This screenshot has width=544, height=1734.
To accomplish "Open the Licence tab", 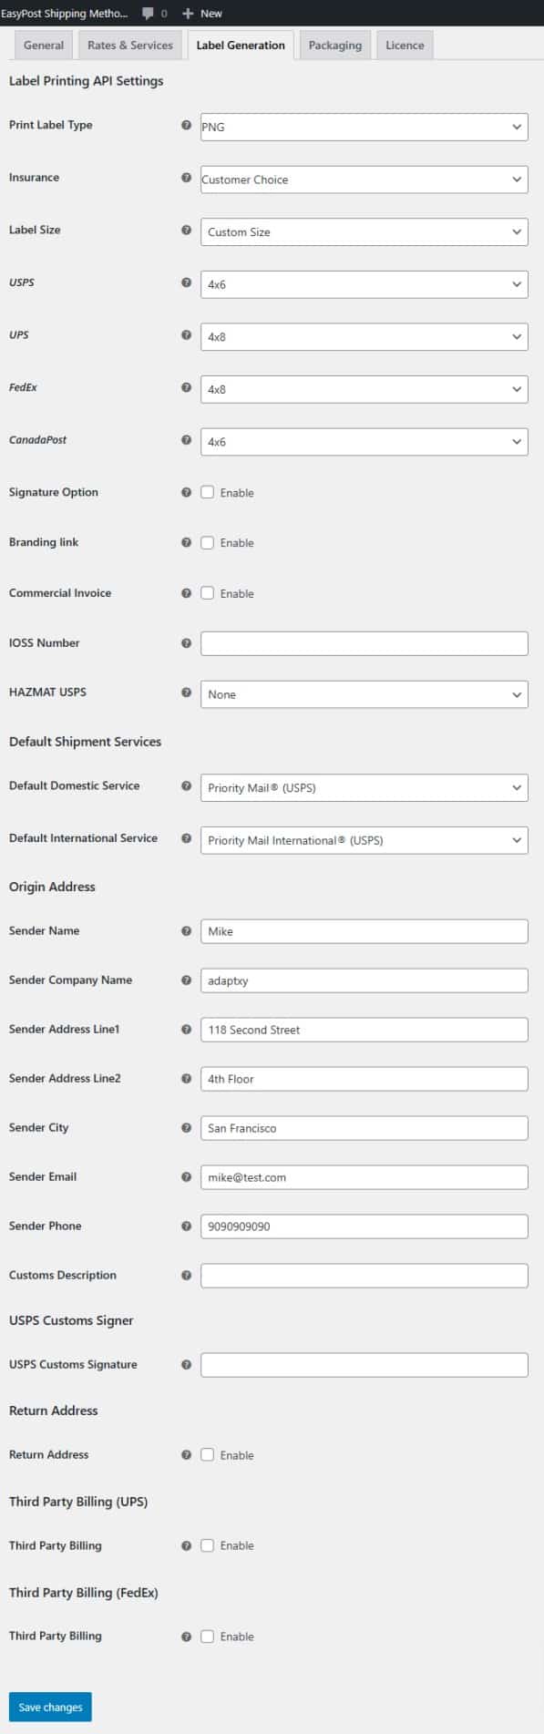I will tap(404, 44).
